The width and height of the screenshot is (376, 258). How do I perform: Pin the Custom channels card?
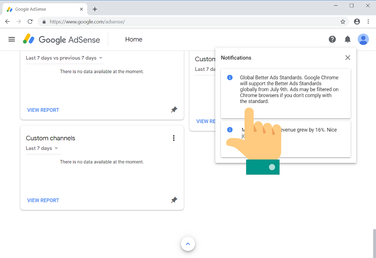pyautogui.click(x=174, y=200)
